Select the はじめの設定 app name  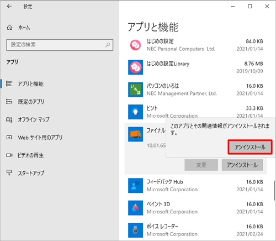[160, 41]
